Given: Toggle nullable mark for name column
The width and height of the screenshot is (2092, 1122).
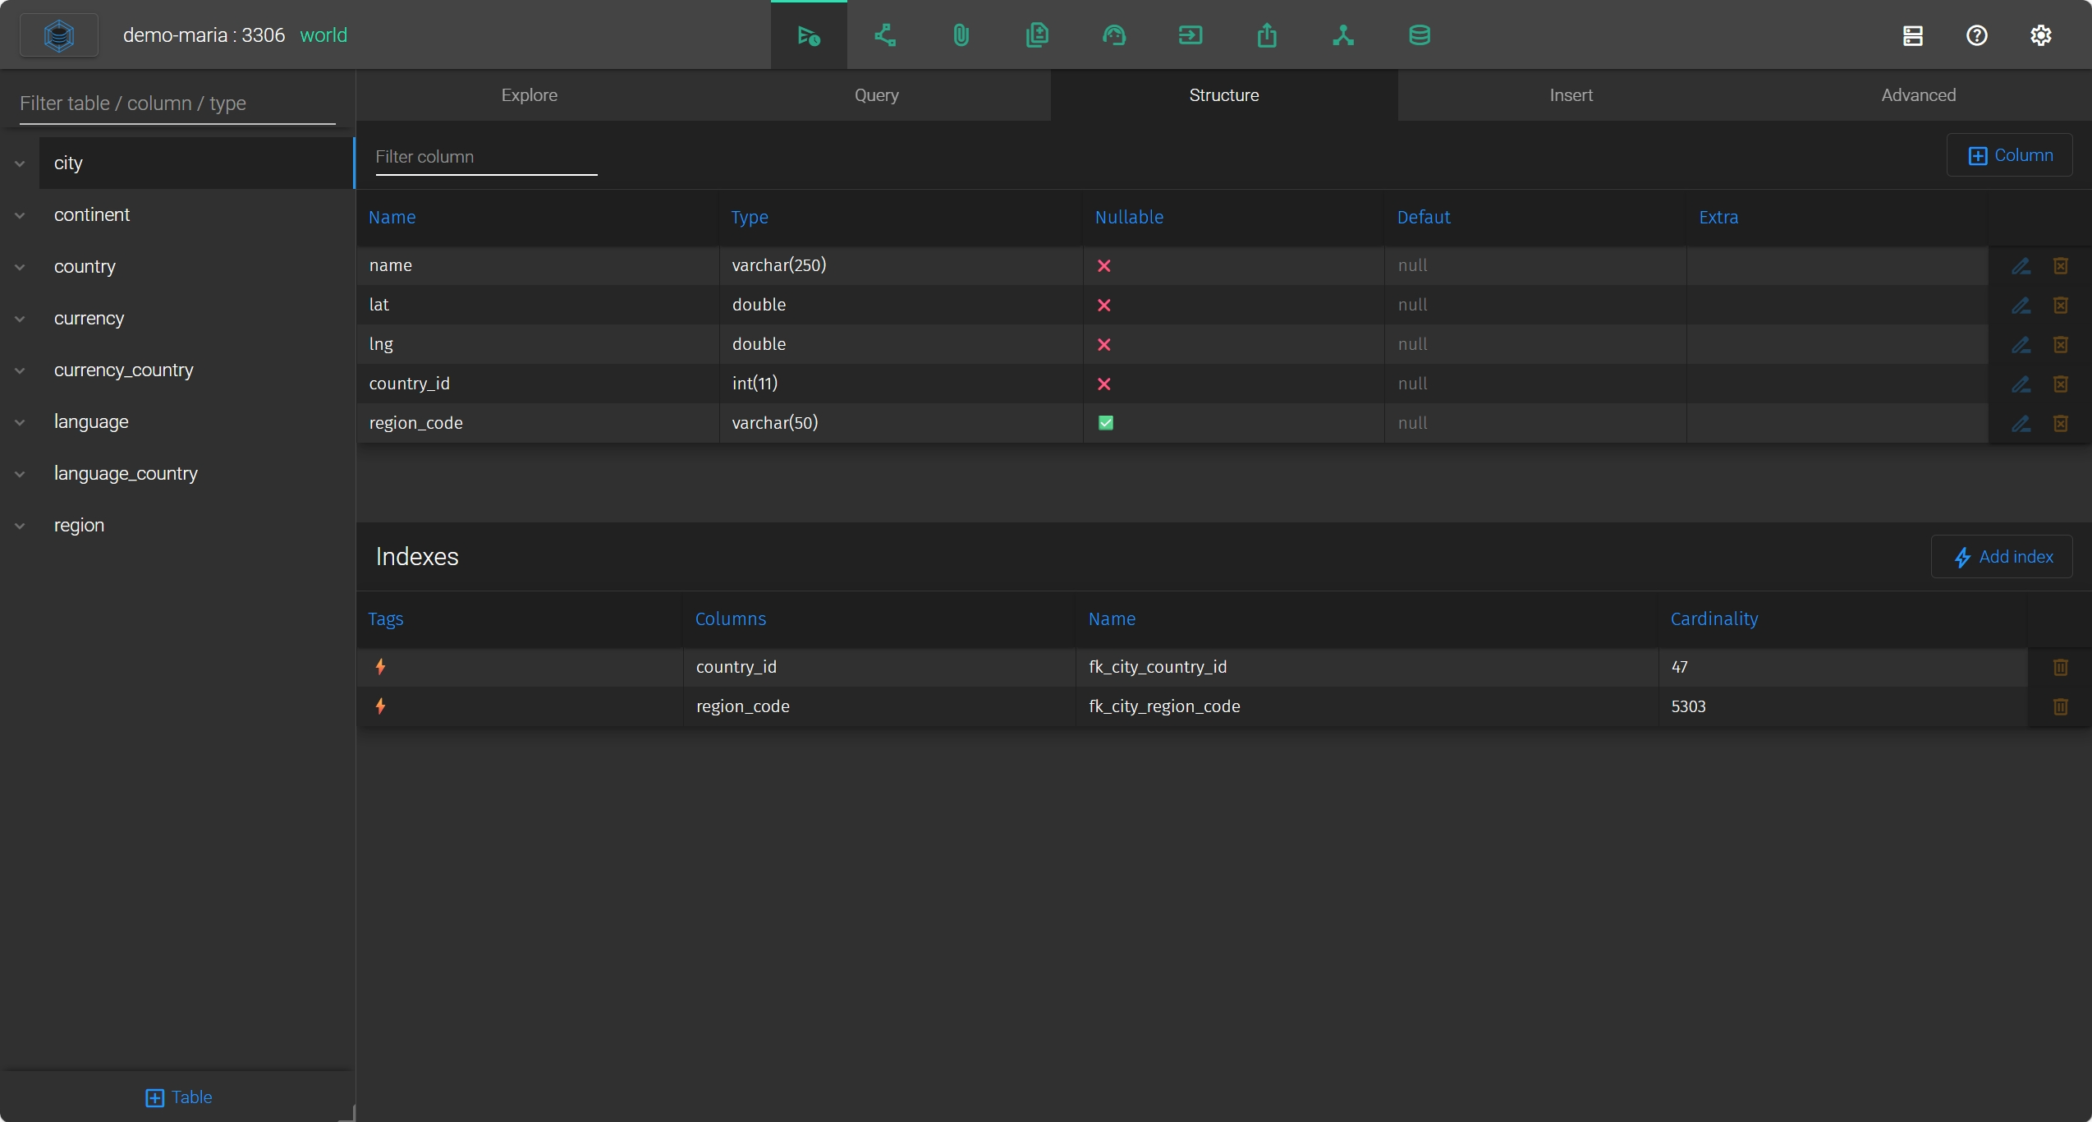Looking at the screenshot, I should tap(1103, 266).
